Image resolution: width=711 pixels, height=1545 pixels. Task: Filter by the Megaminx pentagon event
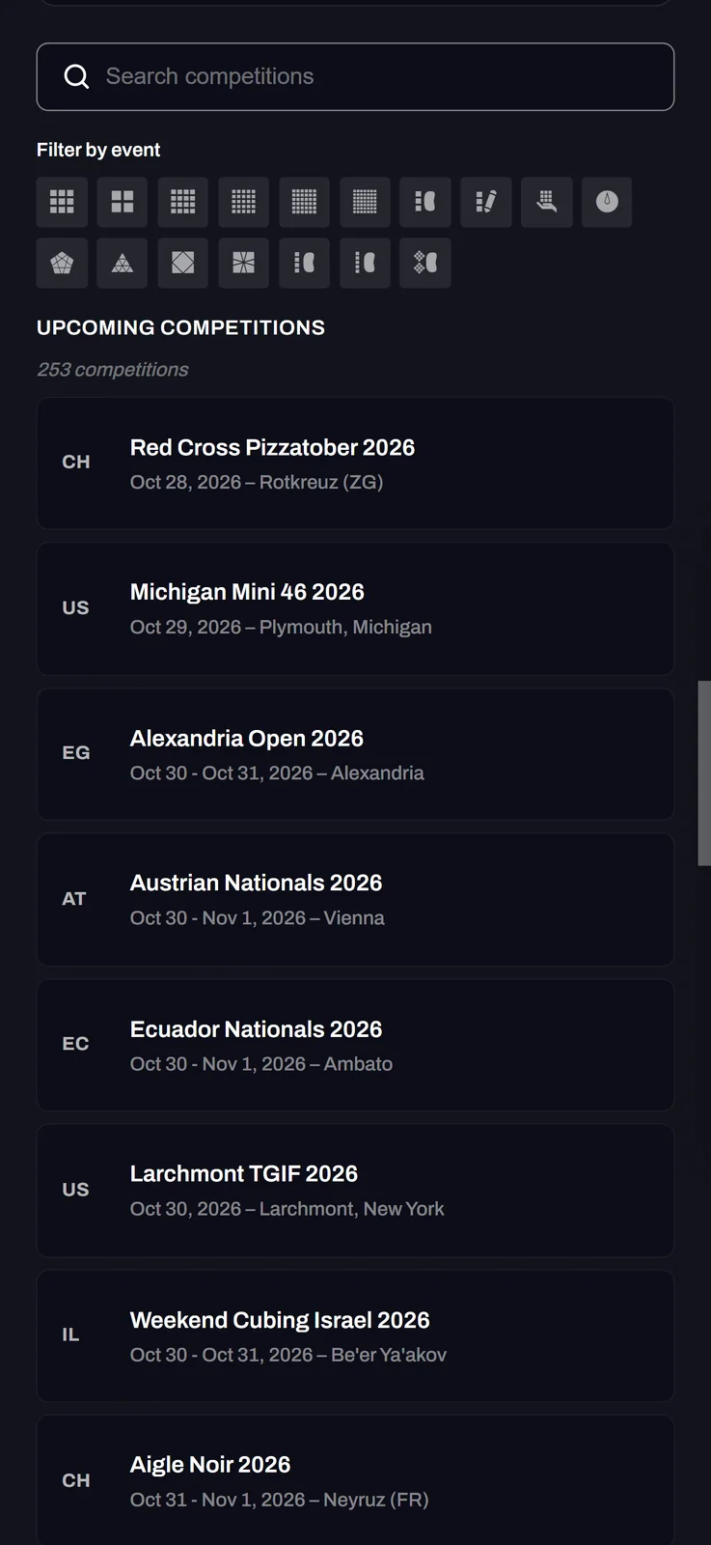[x=62, y=263]
